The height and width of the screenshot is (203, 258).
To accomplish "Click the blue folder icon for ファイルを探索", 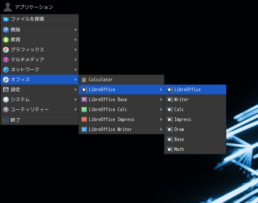I will 6,19.
